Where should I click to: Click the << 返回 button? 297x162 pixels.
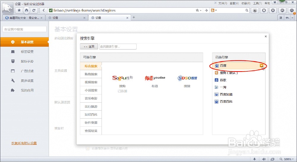(89, 46)
